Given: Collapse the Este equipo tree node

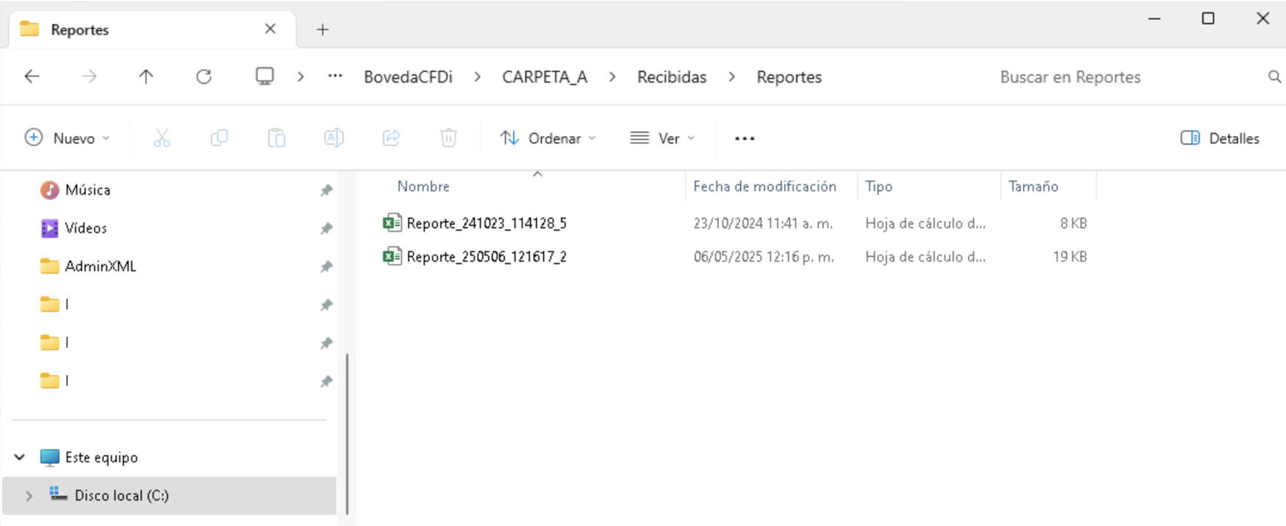Looking at the screenshot, I should pyautogui.click(x=20, y=458).
